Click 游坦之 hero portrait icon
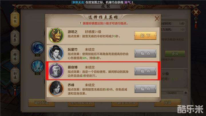Screen dimensions: 206x116 (x=56, y=35)
